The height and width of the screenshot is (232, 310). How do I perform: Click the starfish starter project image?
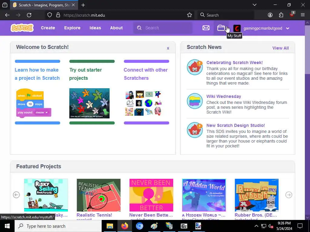pos(89,103)
